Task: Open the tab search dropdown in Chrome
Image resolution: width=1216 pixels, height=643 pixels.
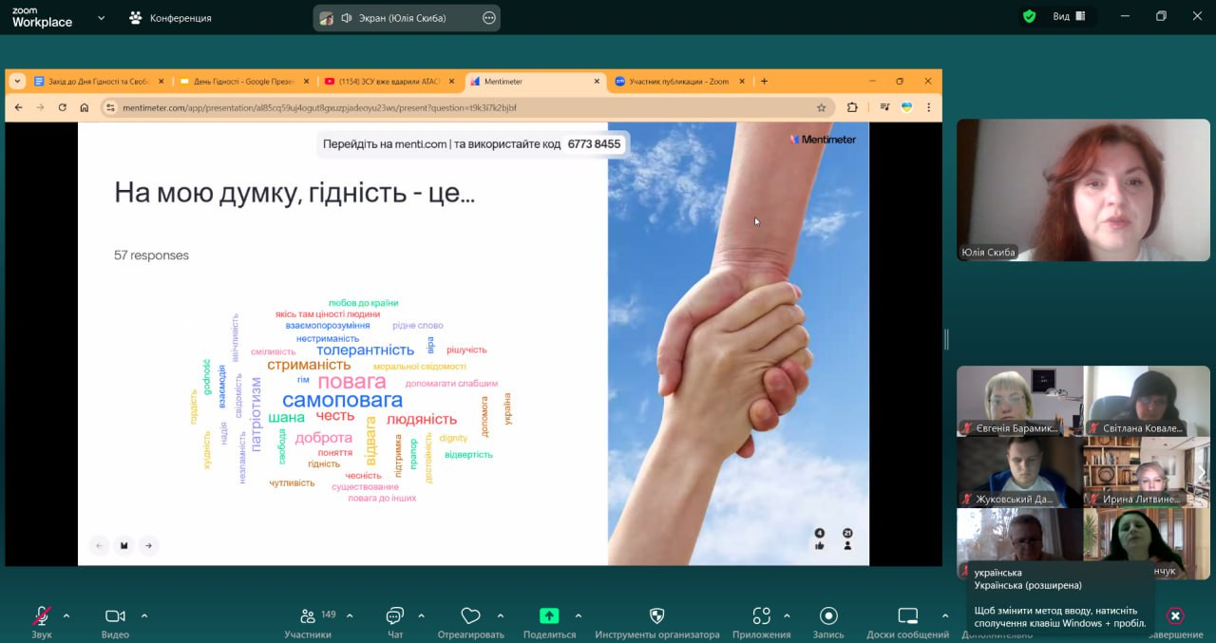Action: (17, 82)
